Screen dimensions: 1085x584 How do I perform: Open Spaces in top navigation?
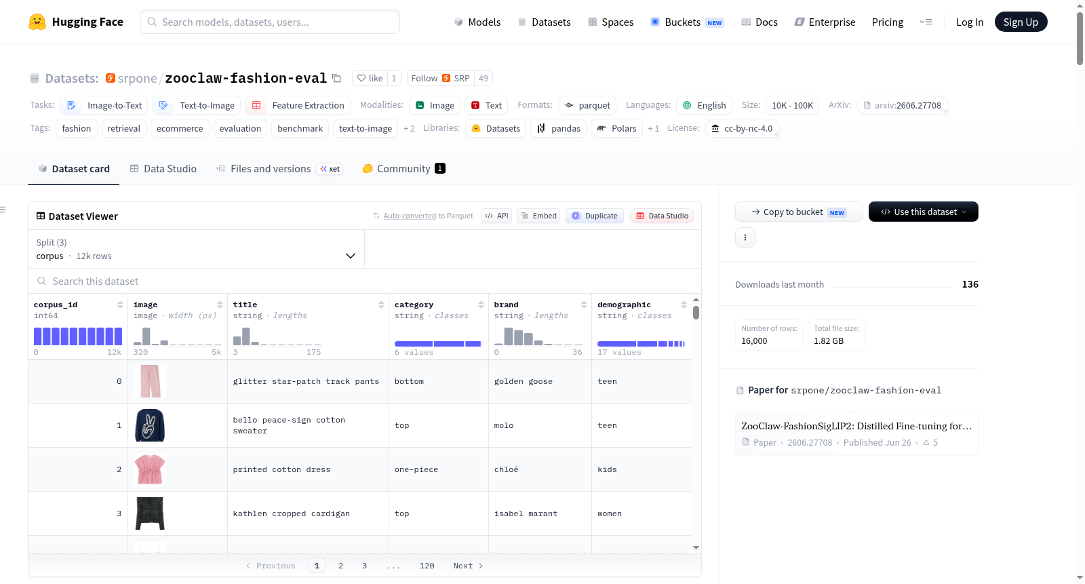point(610,22)
